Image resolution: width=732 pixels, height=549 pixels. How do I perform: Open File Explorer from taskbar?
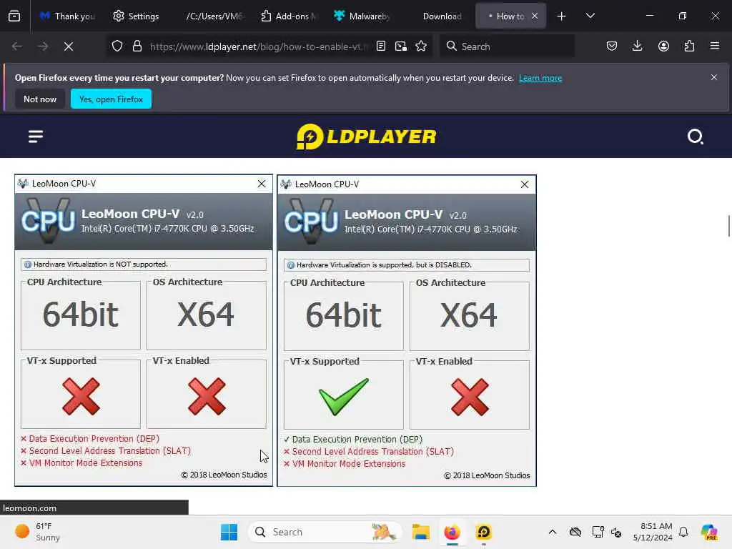pyautogui.click(x=420, y=532)
